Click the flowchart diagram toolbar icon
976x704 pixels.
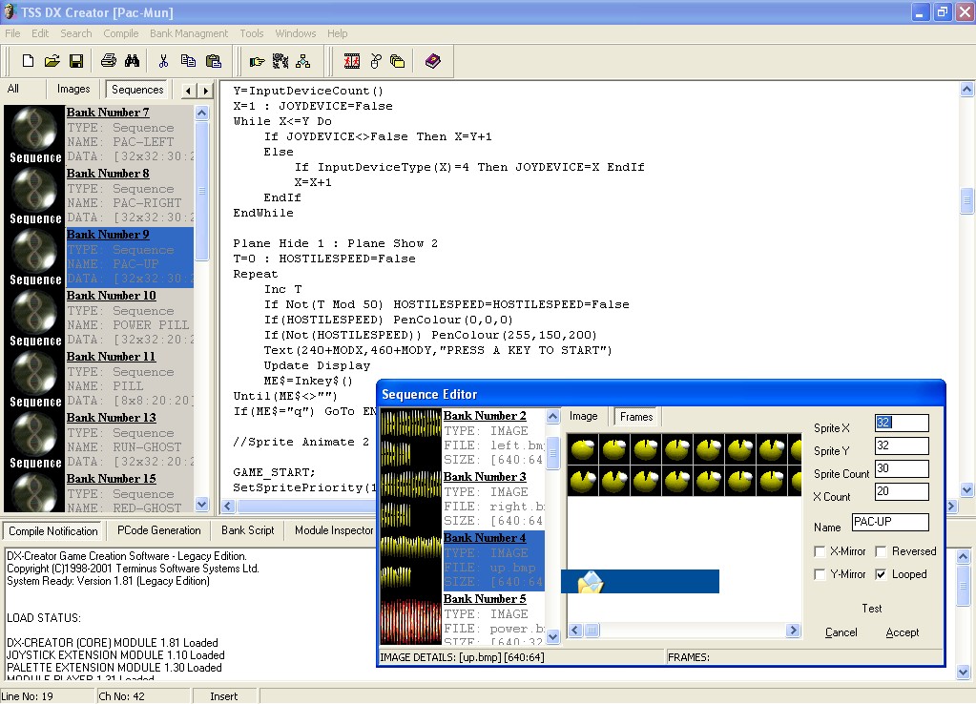pyautogui.click(x=303, y=61)
